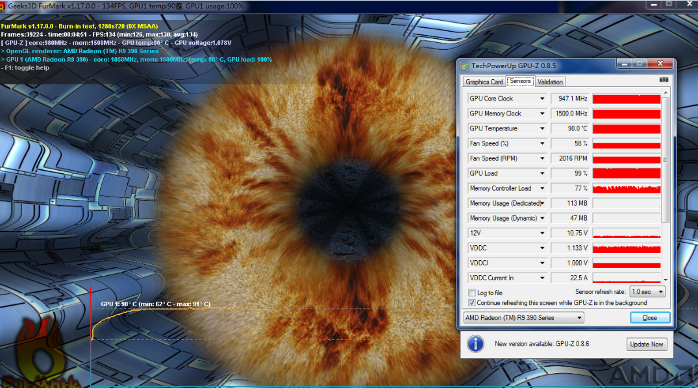
Task: Click the New version available GPU-Z 0.8.6 text
Action: (x=542, y=344)
